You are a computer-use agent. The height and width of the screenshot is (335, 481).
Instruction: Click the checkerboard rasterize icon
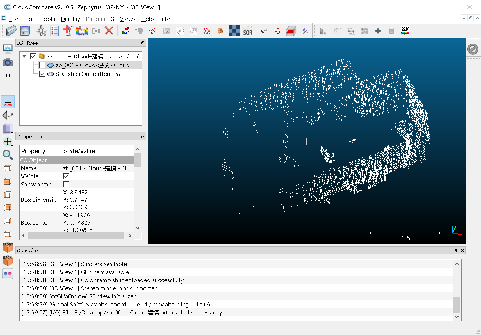[x=234, y=31]
